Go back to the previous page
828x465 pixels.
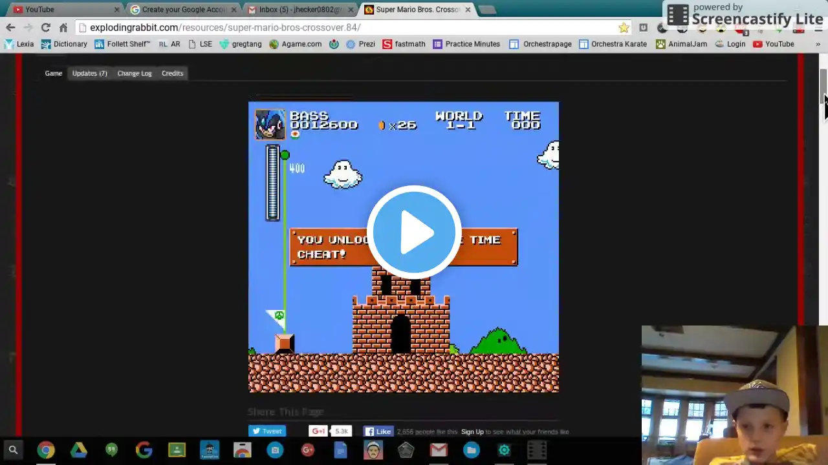tap(10, 27)
